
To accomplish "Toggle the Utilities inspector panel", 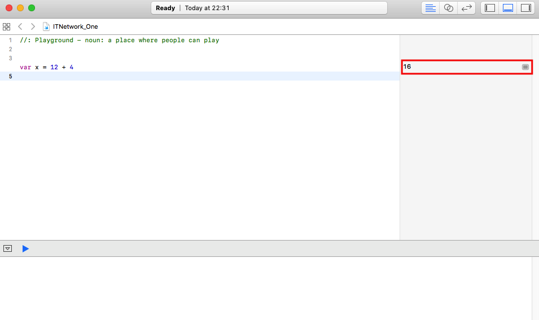I will pyautogui.click(x=526, y=8).
